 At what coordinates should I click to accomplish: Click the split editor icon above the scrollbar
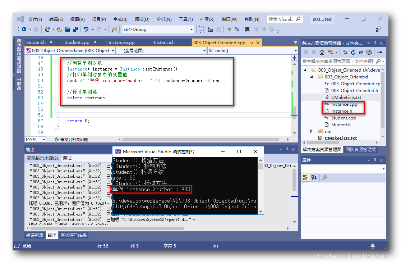(294, 58)
